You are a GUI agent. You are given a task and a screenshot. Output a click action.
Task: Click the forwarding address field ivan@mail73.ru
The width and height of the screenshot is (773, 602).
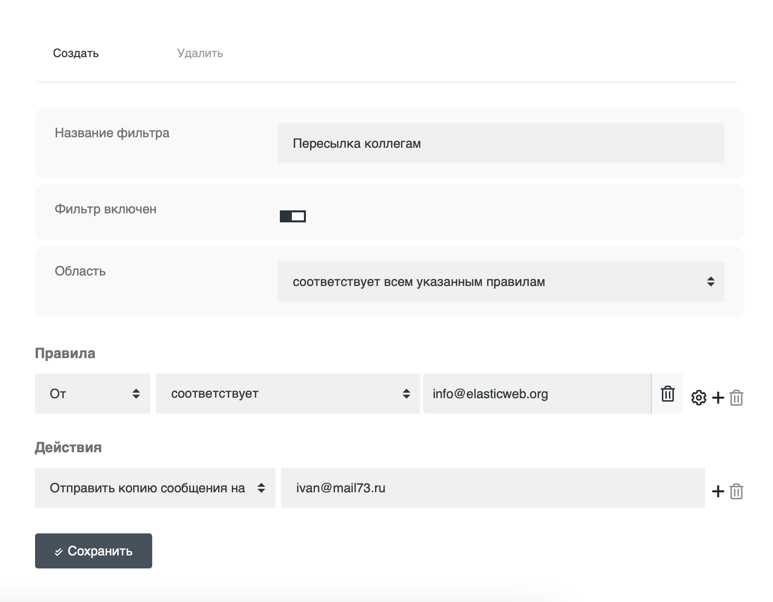pyautogui.click(x=493, y=488)
